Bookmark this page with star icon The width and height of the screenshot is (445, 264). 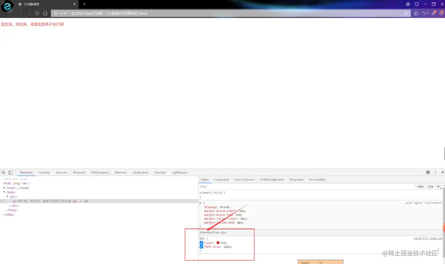[x=406, y=13]
